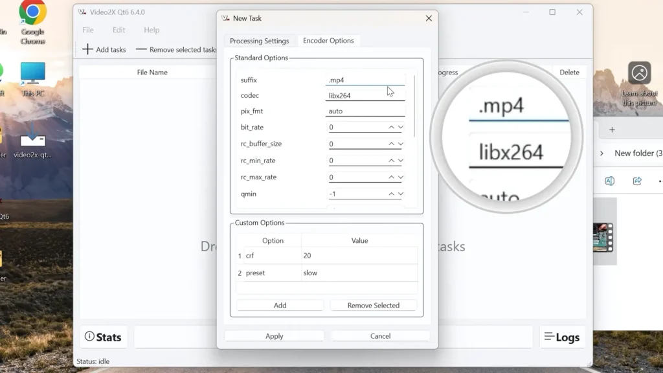Viewport: 663px width, 373px height.
Task: Open the Logs panel button
Action: point(562,337)
